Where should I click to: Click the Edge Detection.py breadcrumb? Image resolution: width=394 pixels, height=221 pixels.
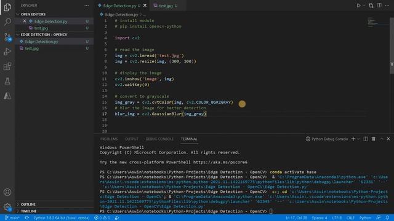click(x=122, y=15)
